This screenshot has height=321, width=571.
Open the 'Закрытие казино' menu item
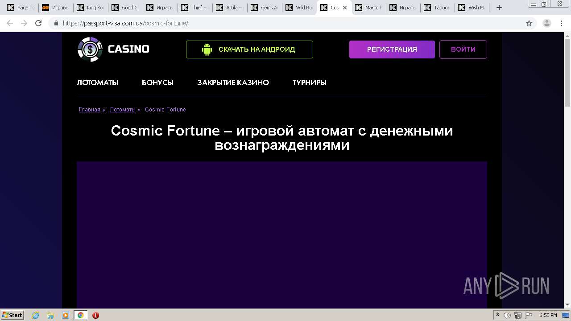tap(233, 82)
